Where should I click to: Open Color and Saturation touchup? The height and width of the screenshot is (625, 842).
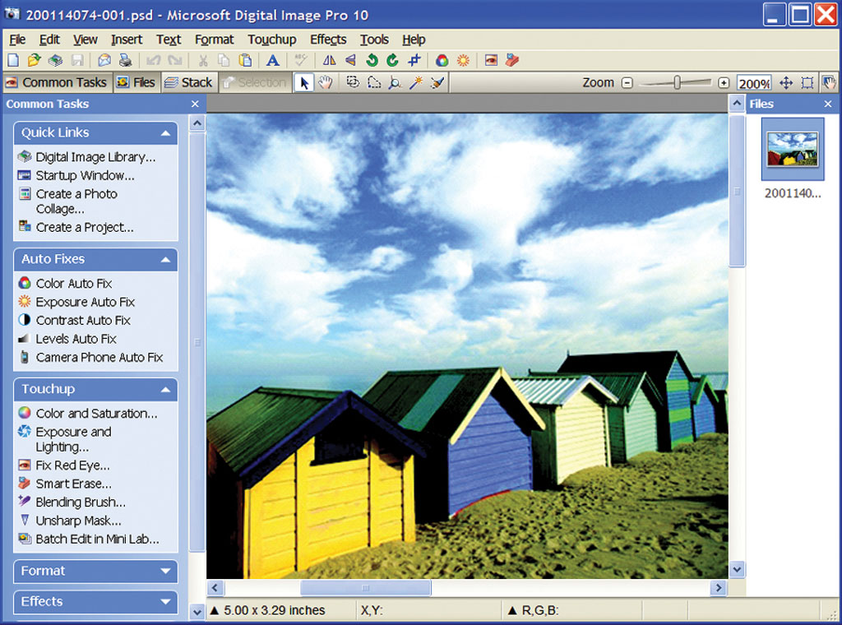[x=97, y=414]
